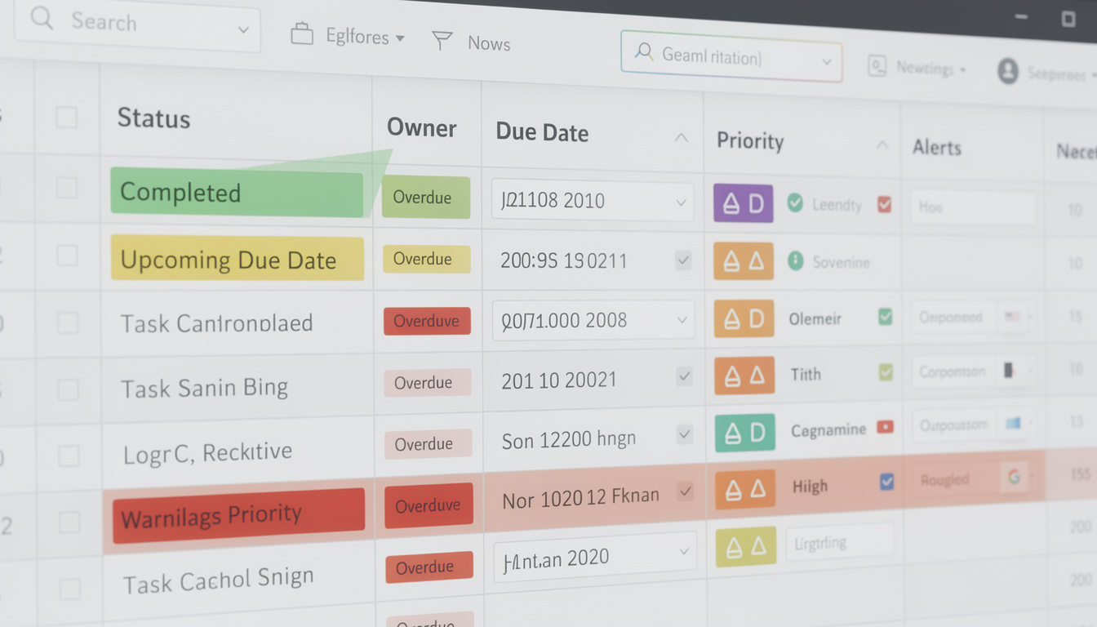Open the Seeparees user avatar
The width and height of the screenshot is (1097, 627).
coord(1008,71)
